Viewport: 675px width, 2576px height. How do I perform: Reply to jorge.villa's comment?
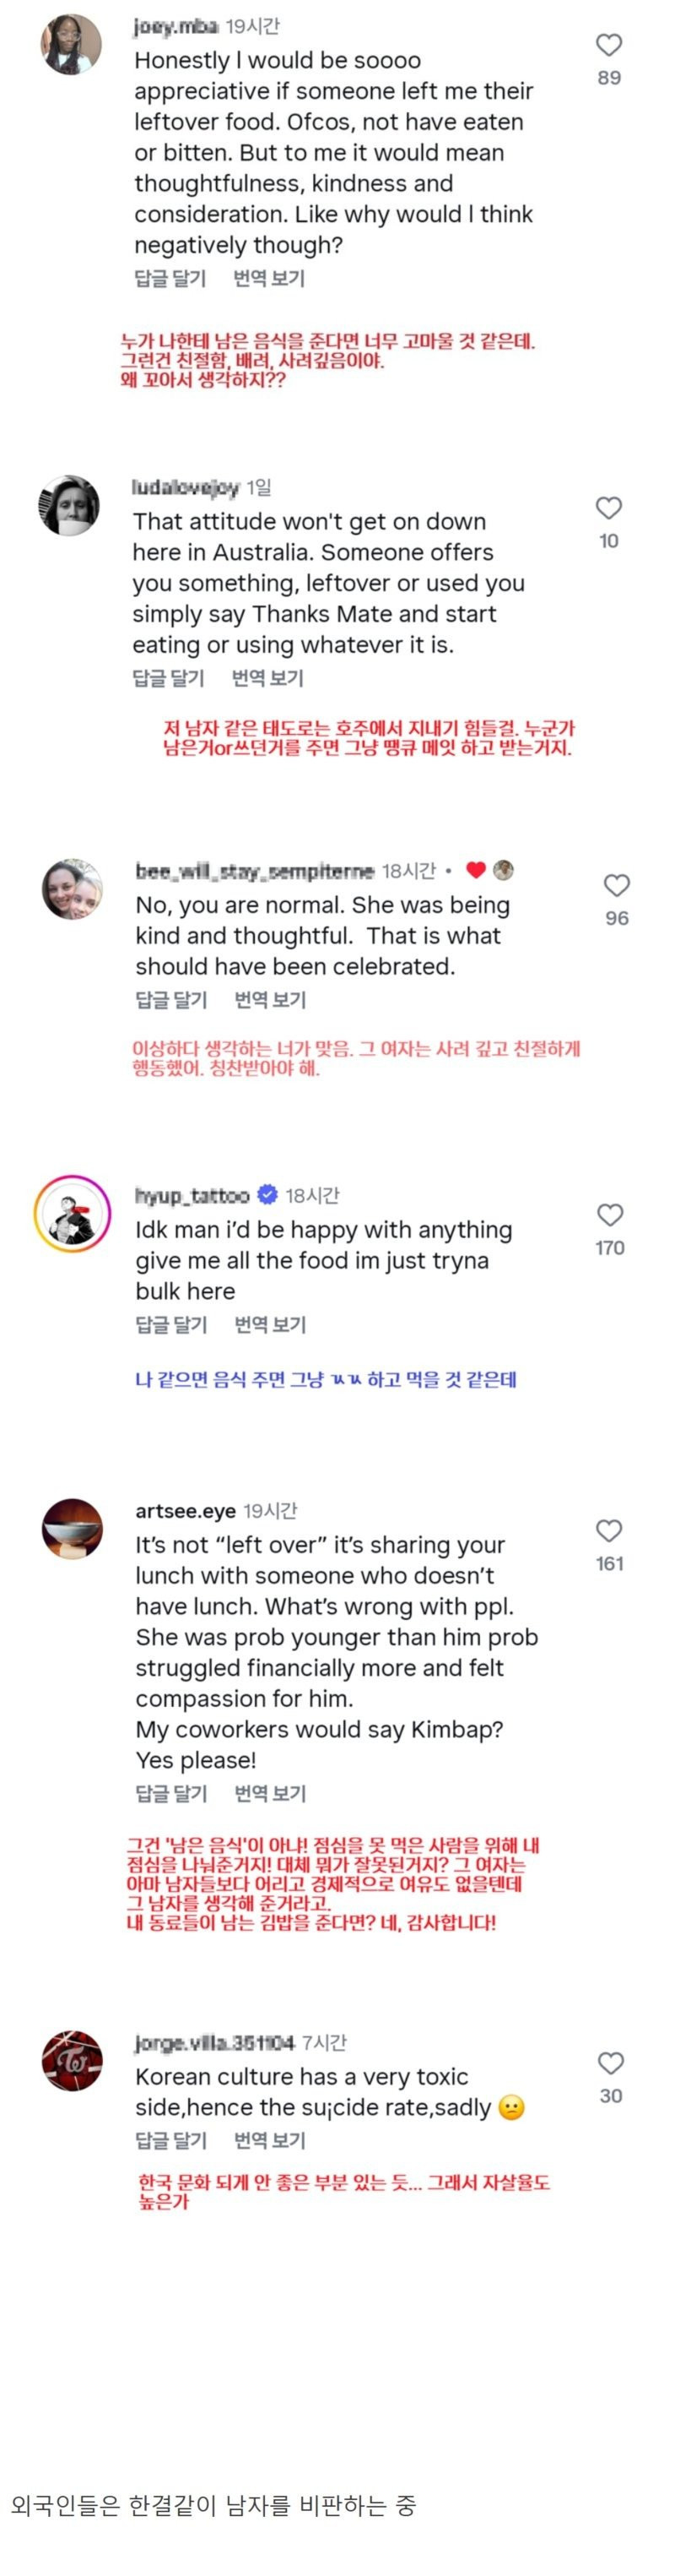pos(170,2140)
